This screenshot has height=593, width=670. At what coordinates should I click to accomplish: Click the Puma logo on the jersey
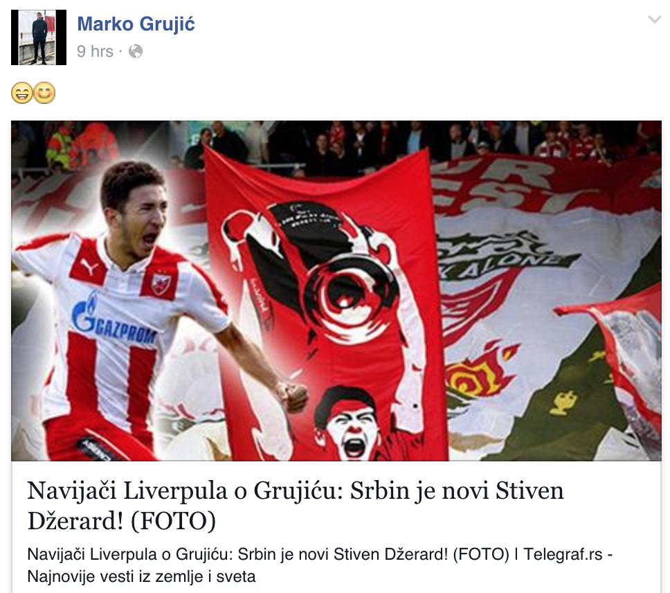pyautogui.click(x=89, y=267)
